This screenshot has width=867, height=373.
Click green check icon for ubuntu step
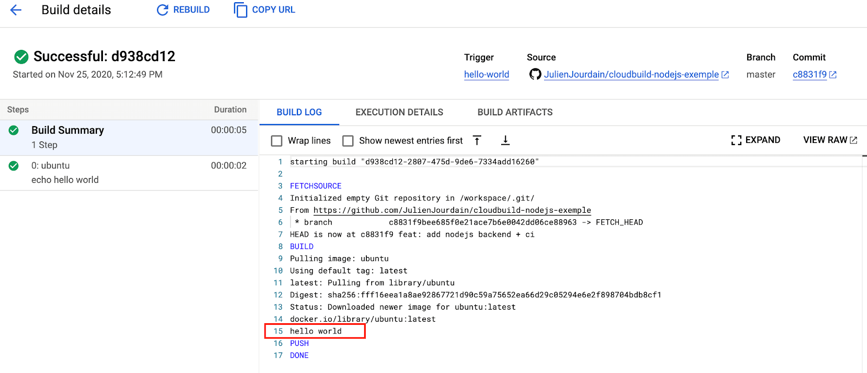tap(14, 166)
